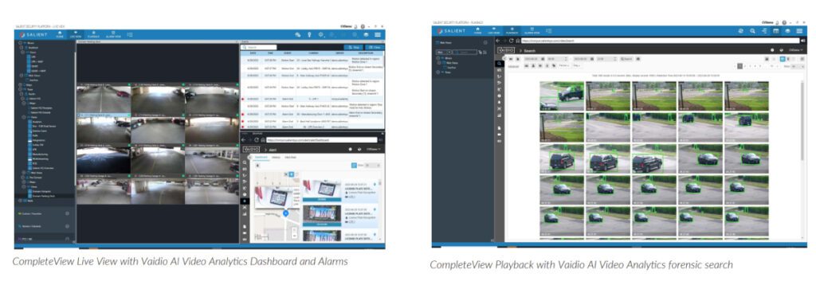The width and height of the screenshot is (816, 289).
Task: Click Vaidio logo in Playback window
Action: tap(506, 50)
